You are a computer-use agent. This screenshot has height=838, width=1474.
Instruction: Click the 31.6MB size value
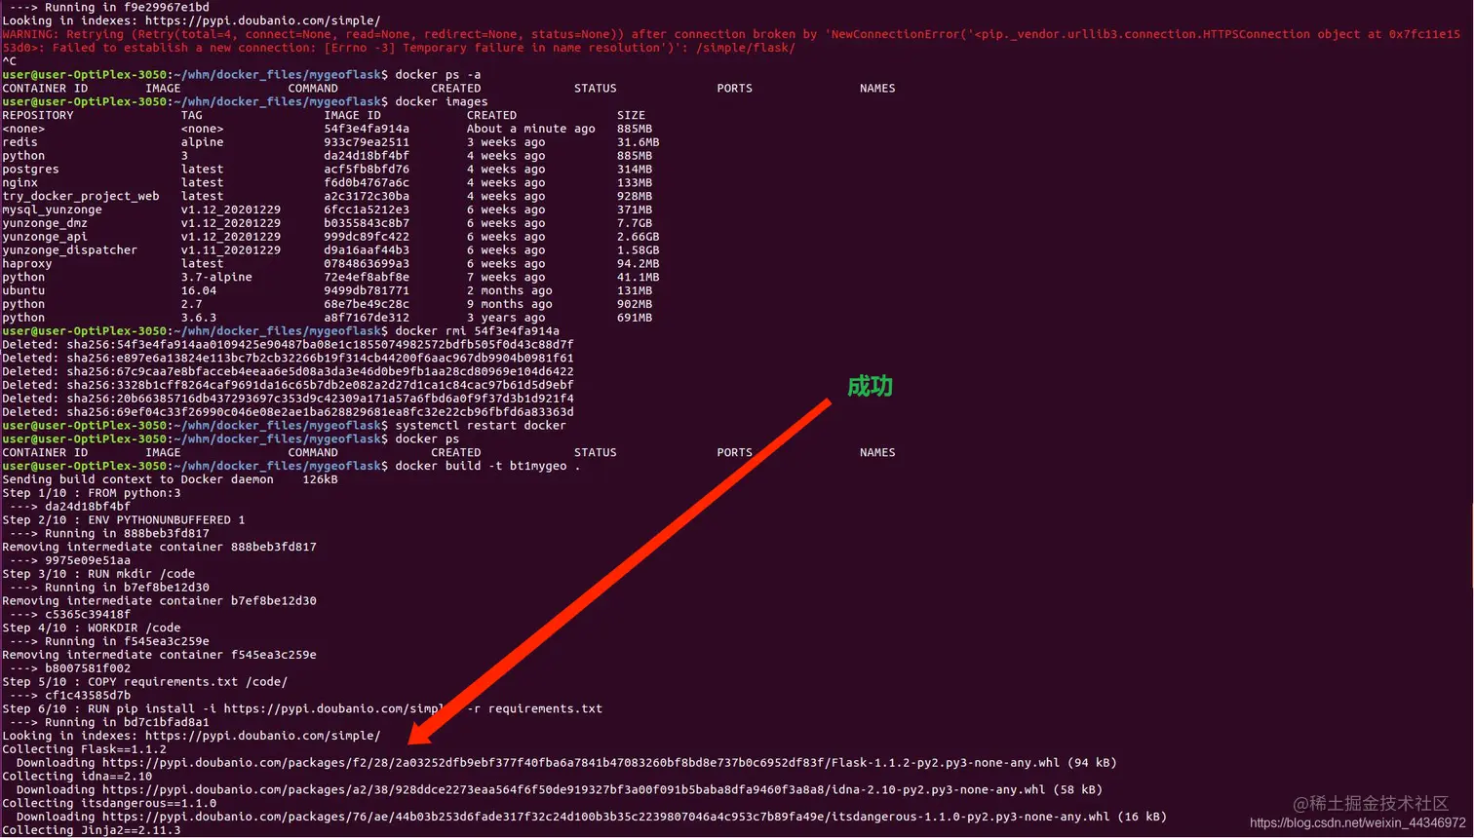tap(638, 142)
